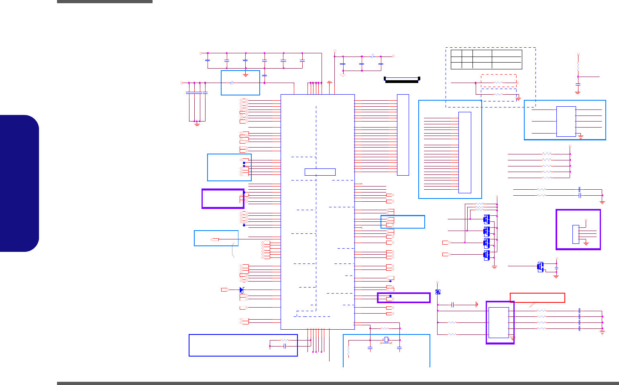Click the black connector bar symbol
This screenshot has width=619, height=385.
[x=401, y=79]
